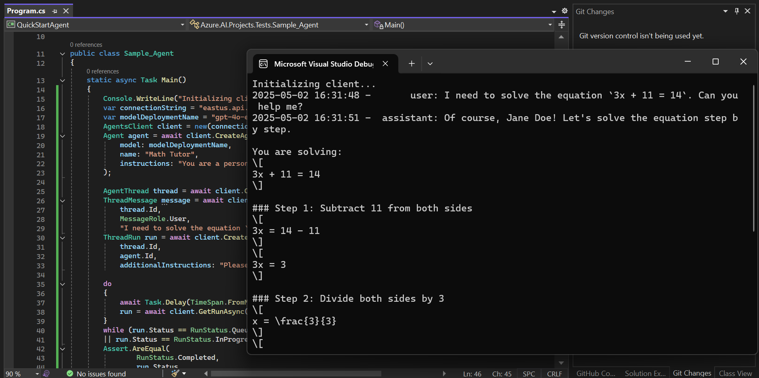
Task: Collapse the do loop code block
Action: 63,284
